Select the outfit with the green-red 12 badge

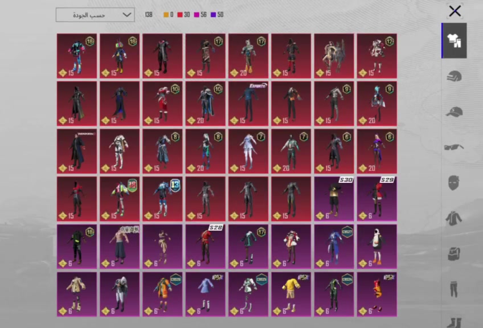click(120, 199)
